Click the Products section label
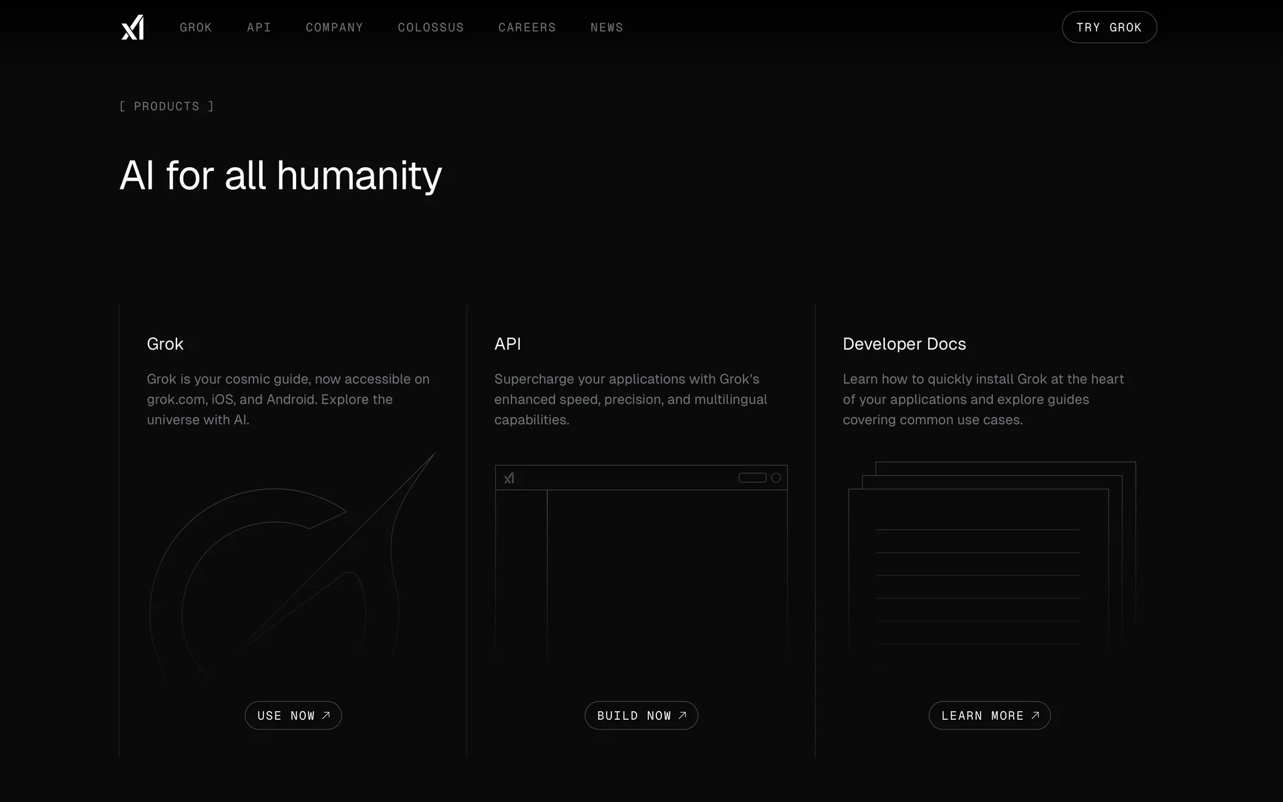 (166, 106)
